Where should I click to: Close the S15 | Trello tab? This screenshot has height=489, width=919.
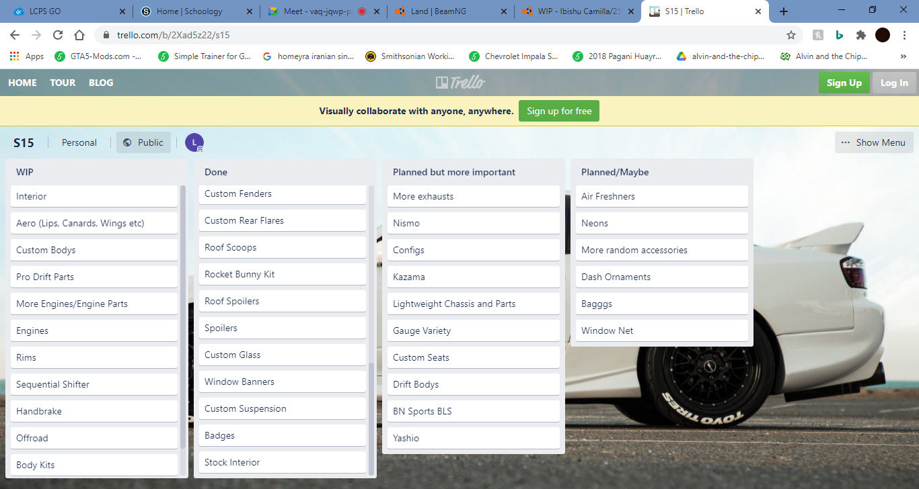tap(758, 11)
